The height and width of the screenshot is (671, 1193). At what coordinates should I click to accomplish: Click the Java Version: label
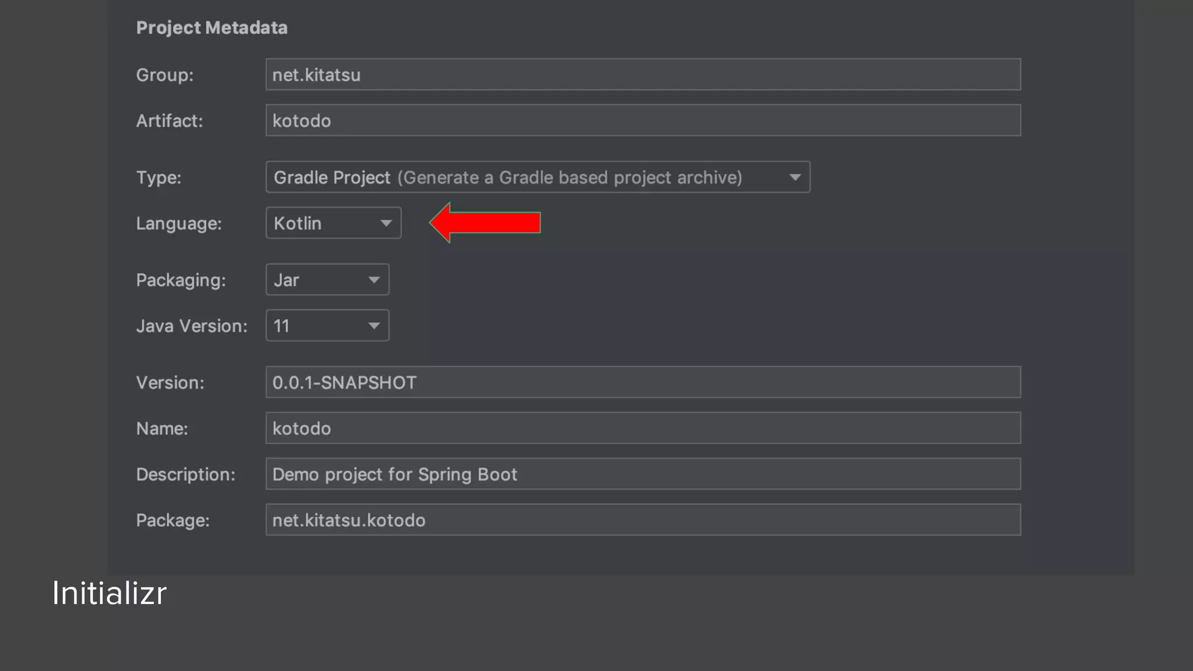point(192,326)
